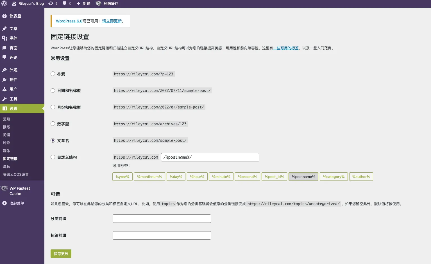Add the %second% tag
This screenshot has height=264, width=431.
(248, 177)
